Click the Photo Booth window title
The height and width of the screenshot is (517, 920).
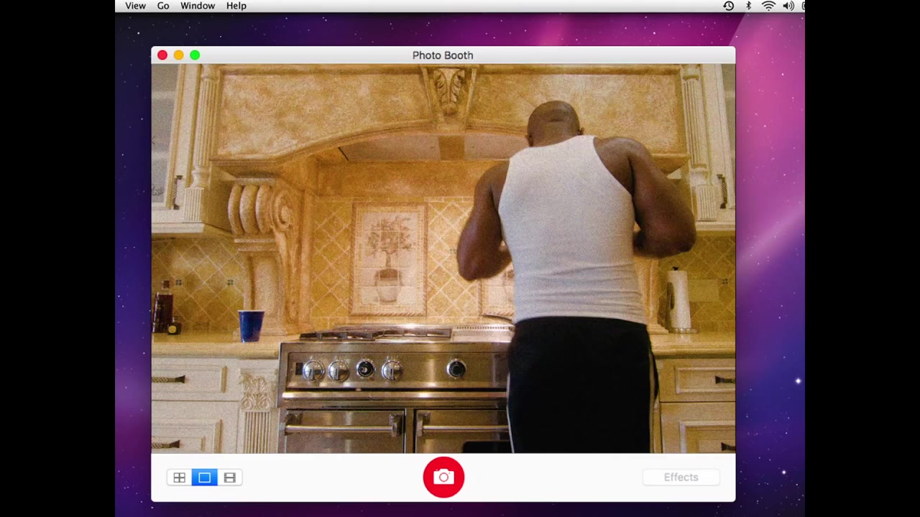tap(443, 55)
